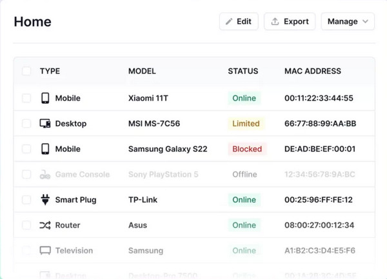
Task: Click the Home page title
Action: point(33,22)
